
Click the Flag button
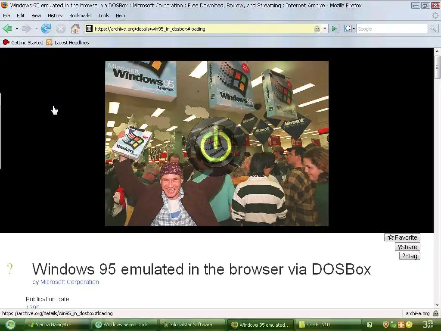click(x=410, y=256)
